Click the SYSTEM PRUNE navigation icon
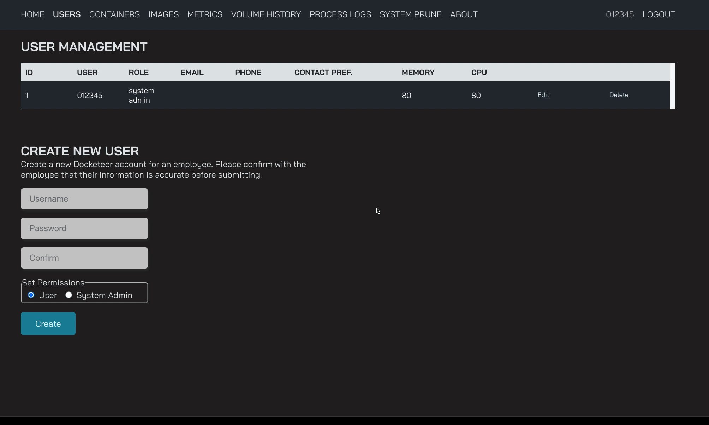 pos(411,14)
